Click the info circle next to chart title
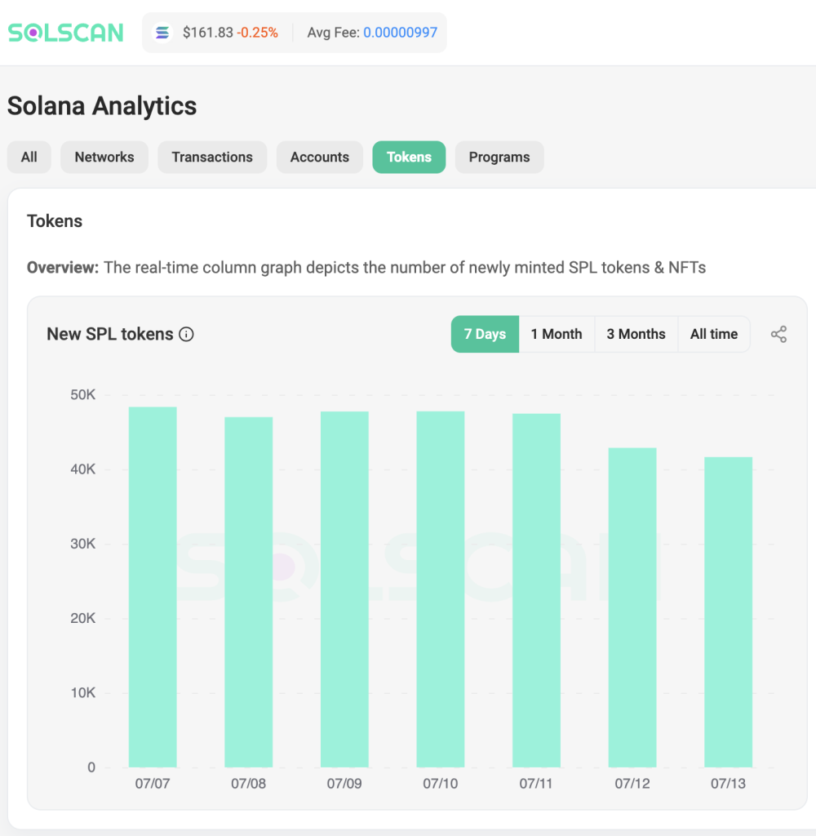The width and height of the screenshot is (816, 836). tap(187, 334)
